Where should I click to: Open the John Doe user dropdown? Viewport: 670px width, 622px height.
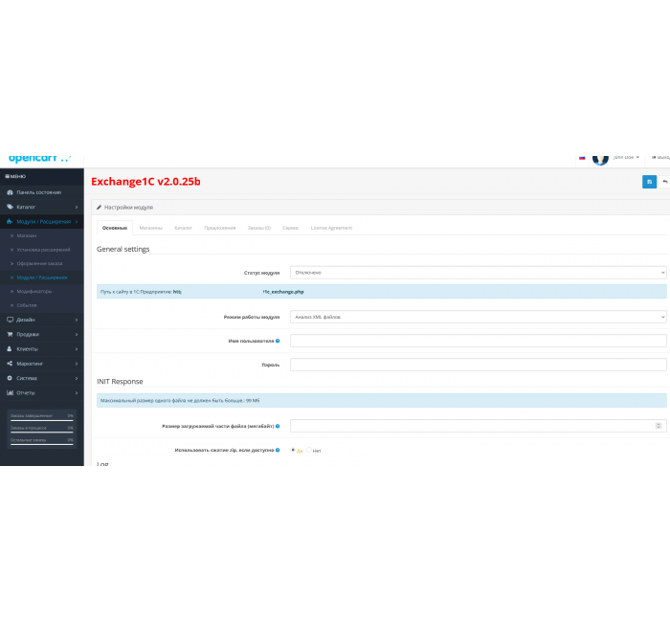click(x=626, y=158)
